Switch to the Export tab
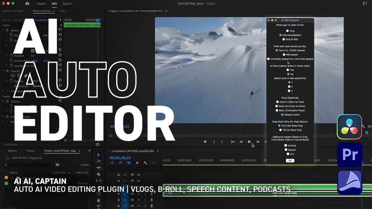372x209 pixels. 67,3
